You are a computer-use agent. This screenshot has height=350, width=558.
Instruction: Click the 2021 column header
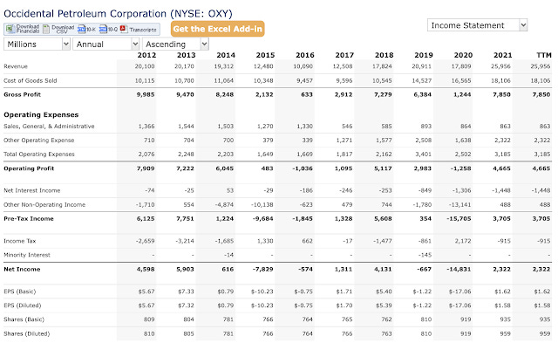point(502,55)
